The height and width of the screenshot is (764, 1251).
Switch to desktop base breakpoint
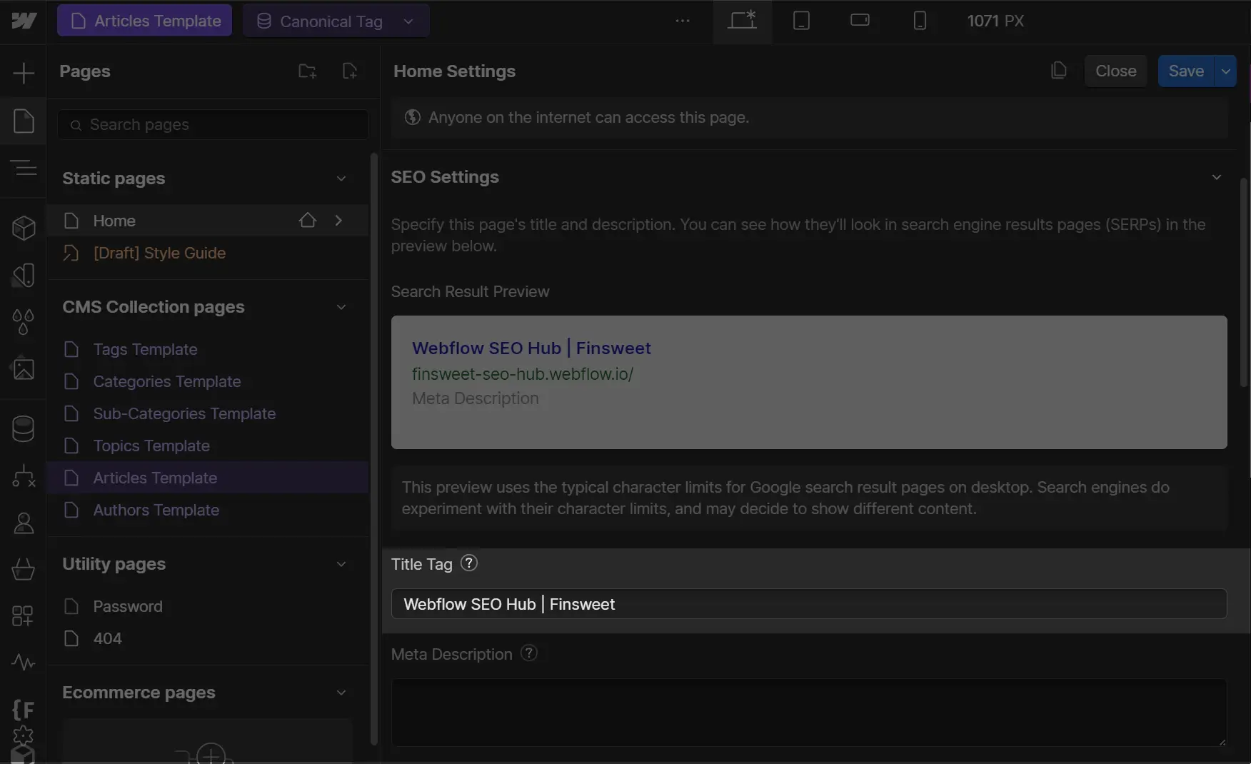point(743,21)
